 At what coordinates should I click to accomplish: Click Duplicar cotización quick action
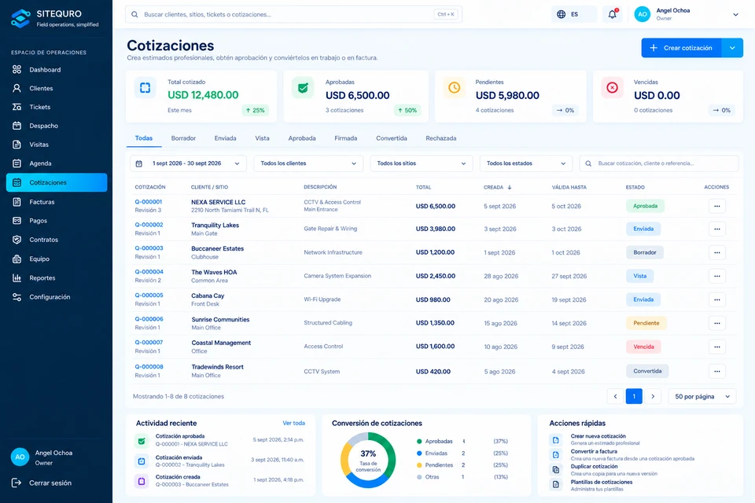[603, 469]
